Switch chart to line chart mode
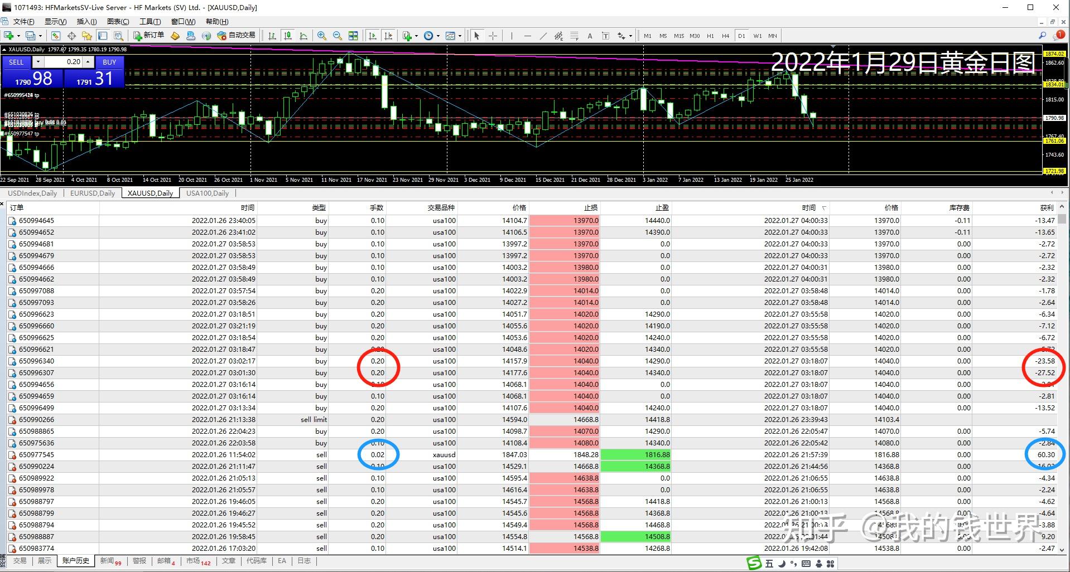 click(x=303, y=36)
